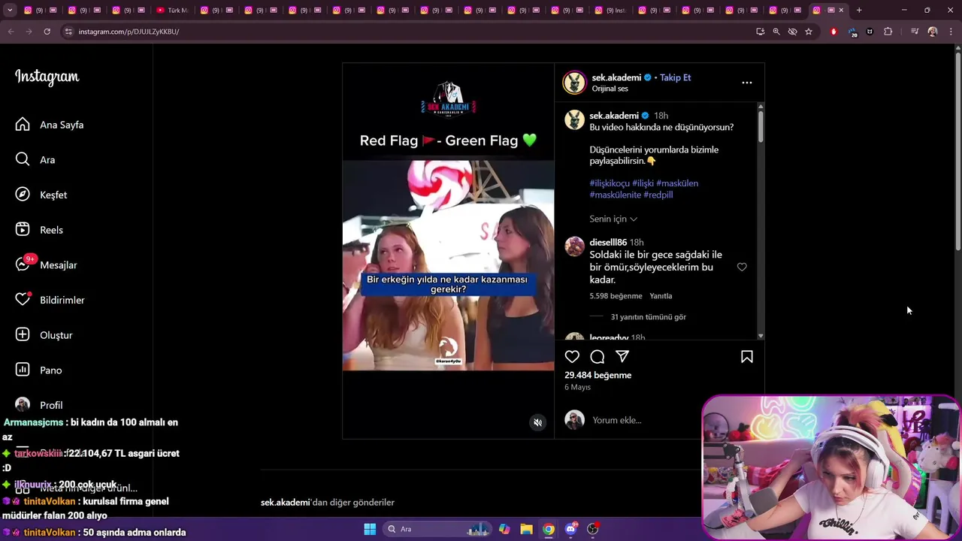Go back in browser history

click(11, 32)
